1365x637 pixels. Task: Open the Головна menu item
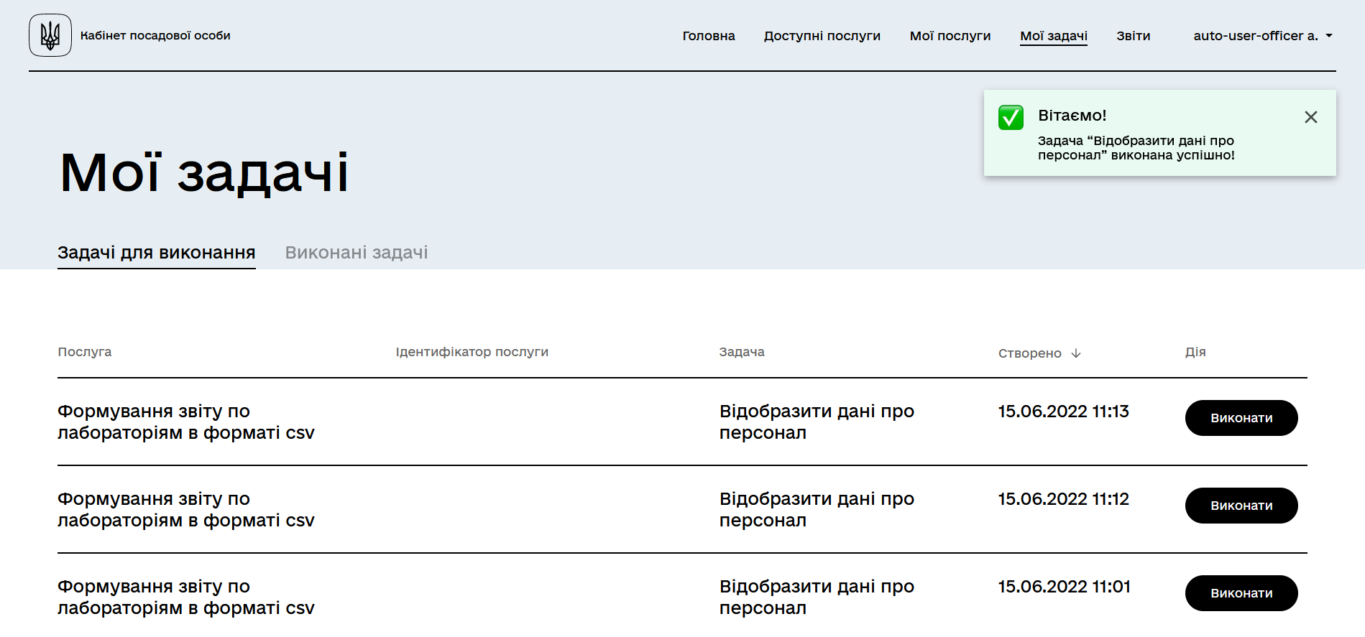[x=709, y=36]
